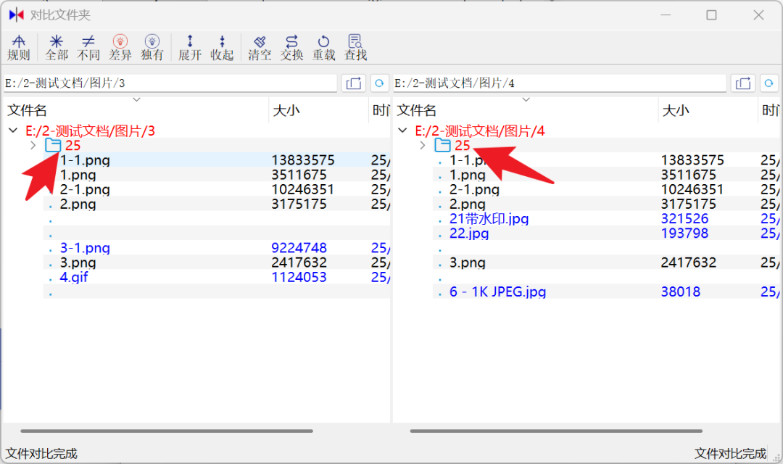Open the 查找 search tool
The width and height of the screenshot is (783, 464).
[x=355, y=48]
